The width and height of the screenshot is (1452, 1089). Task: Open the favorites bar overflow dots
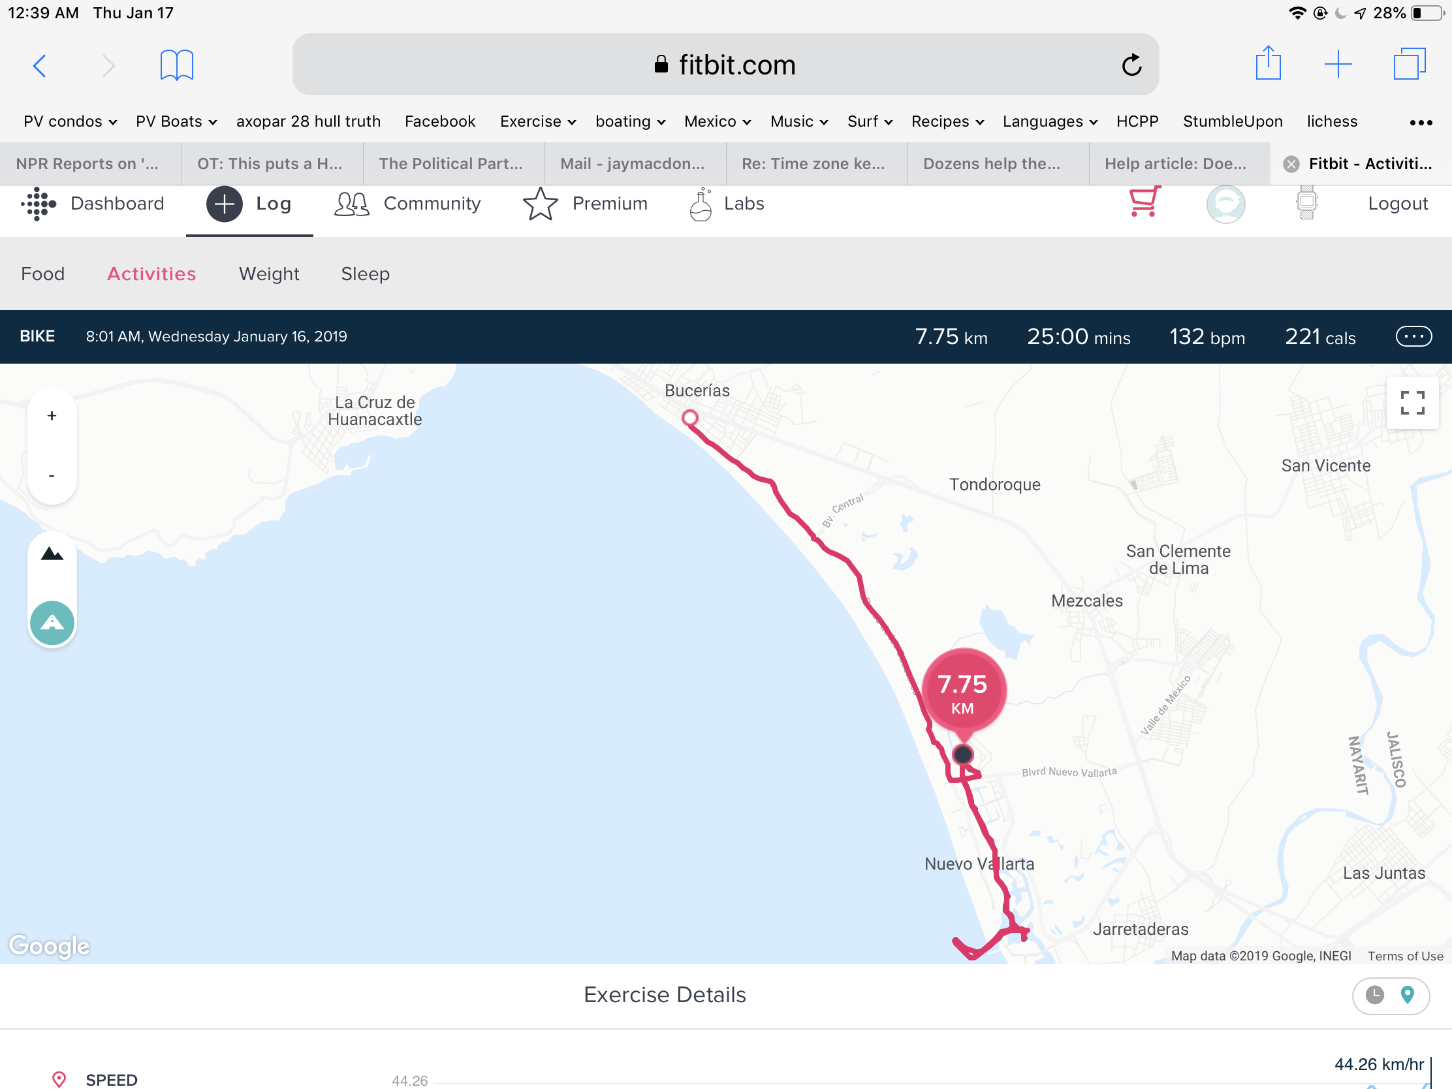pyautogui.click(x=1421, y=123)
